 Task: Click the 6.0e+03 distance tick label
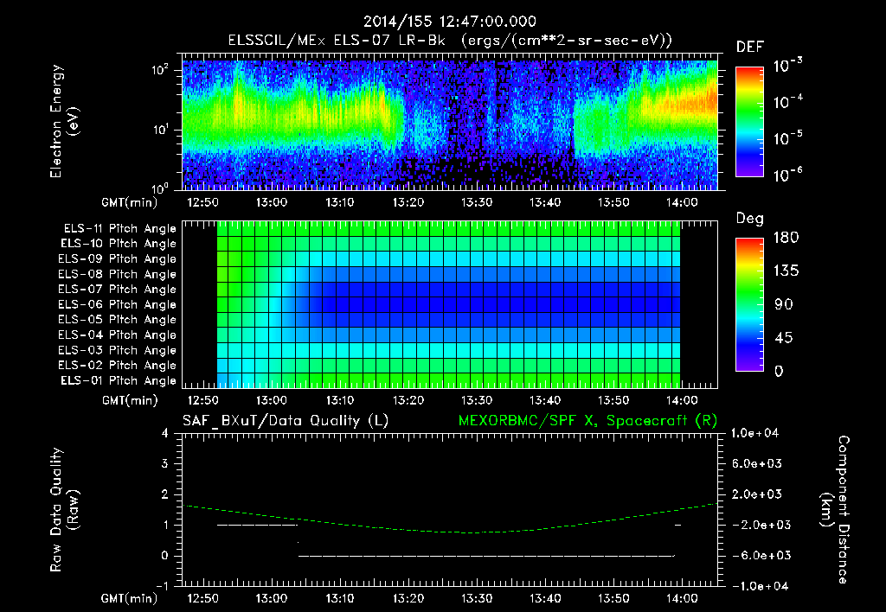coord(756,464)
